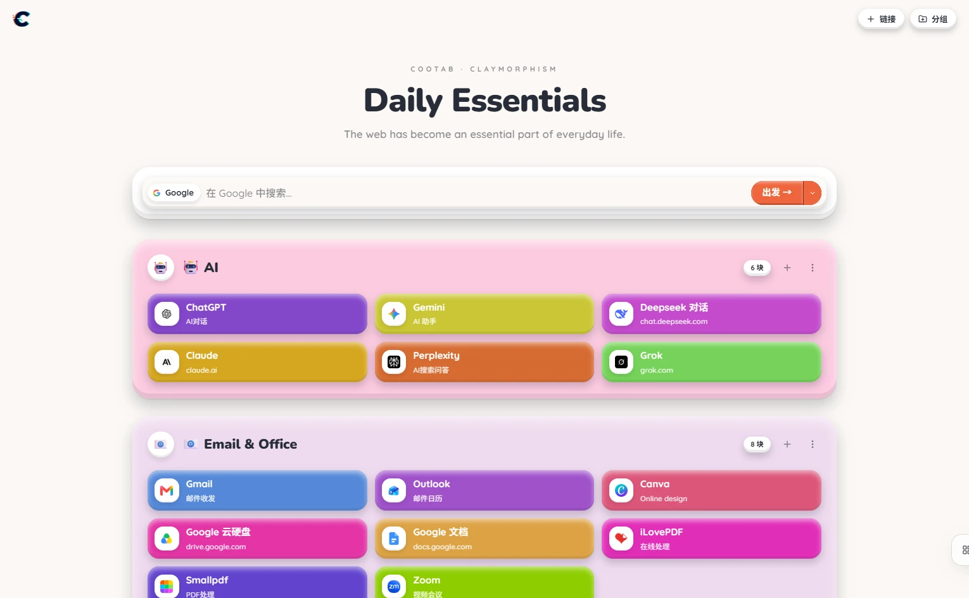Screen dimensions: 969x598
Task: Click the CooTab logo at top left
Action: (22, 19)
